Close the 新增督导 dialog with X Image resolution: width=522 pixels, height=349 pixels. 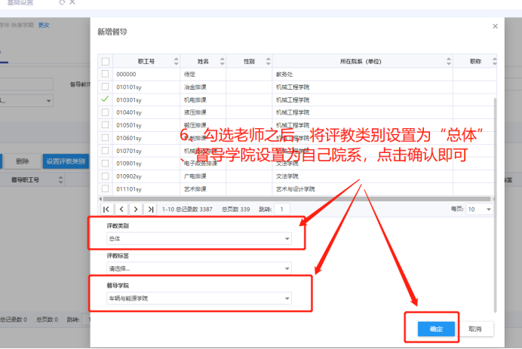[x=495, y=26]
